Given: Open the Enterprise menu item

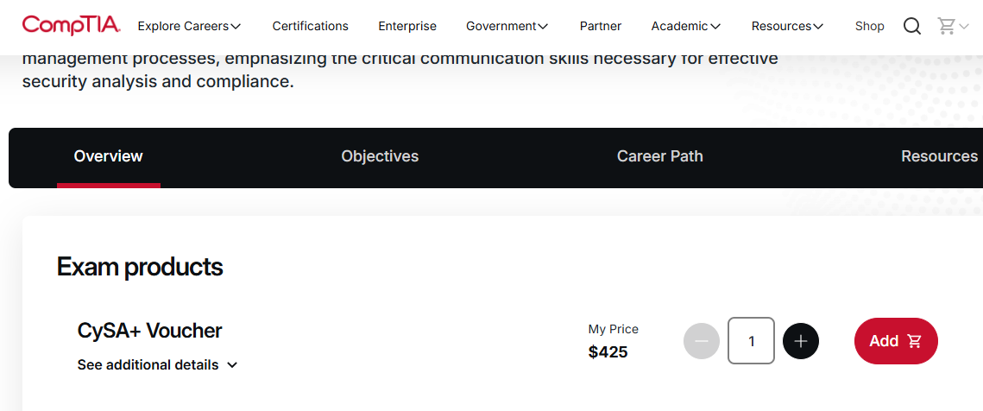Looking at the screenshot, I should click(x=407, y=27).
